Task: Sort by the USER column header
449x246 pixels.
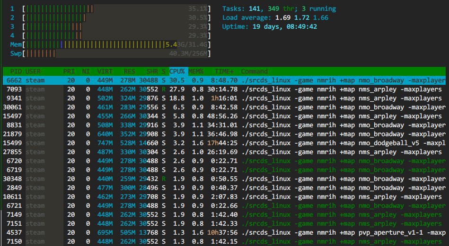Action: (x=33, y=71)
